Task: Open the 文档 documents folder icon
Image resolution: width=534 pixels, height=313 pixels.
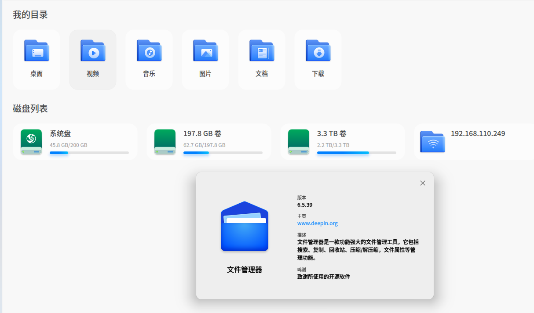Action: 262,50
